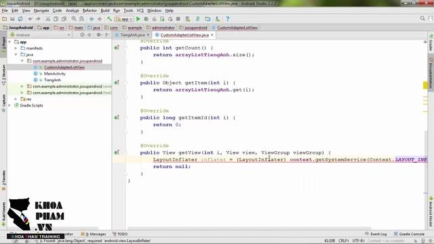The image size is (434, 244).
Task: Click the Paste toolbar icon
Action: click(x=64, y=19)
